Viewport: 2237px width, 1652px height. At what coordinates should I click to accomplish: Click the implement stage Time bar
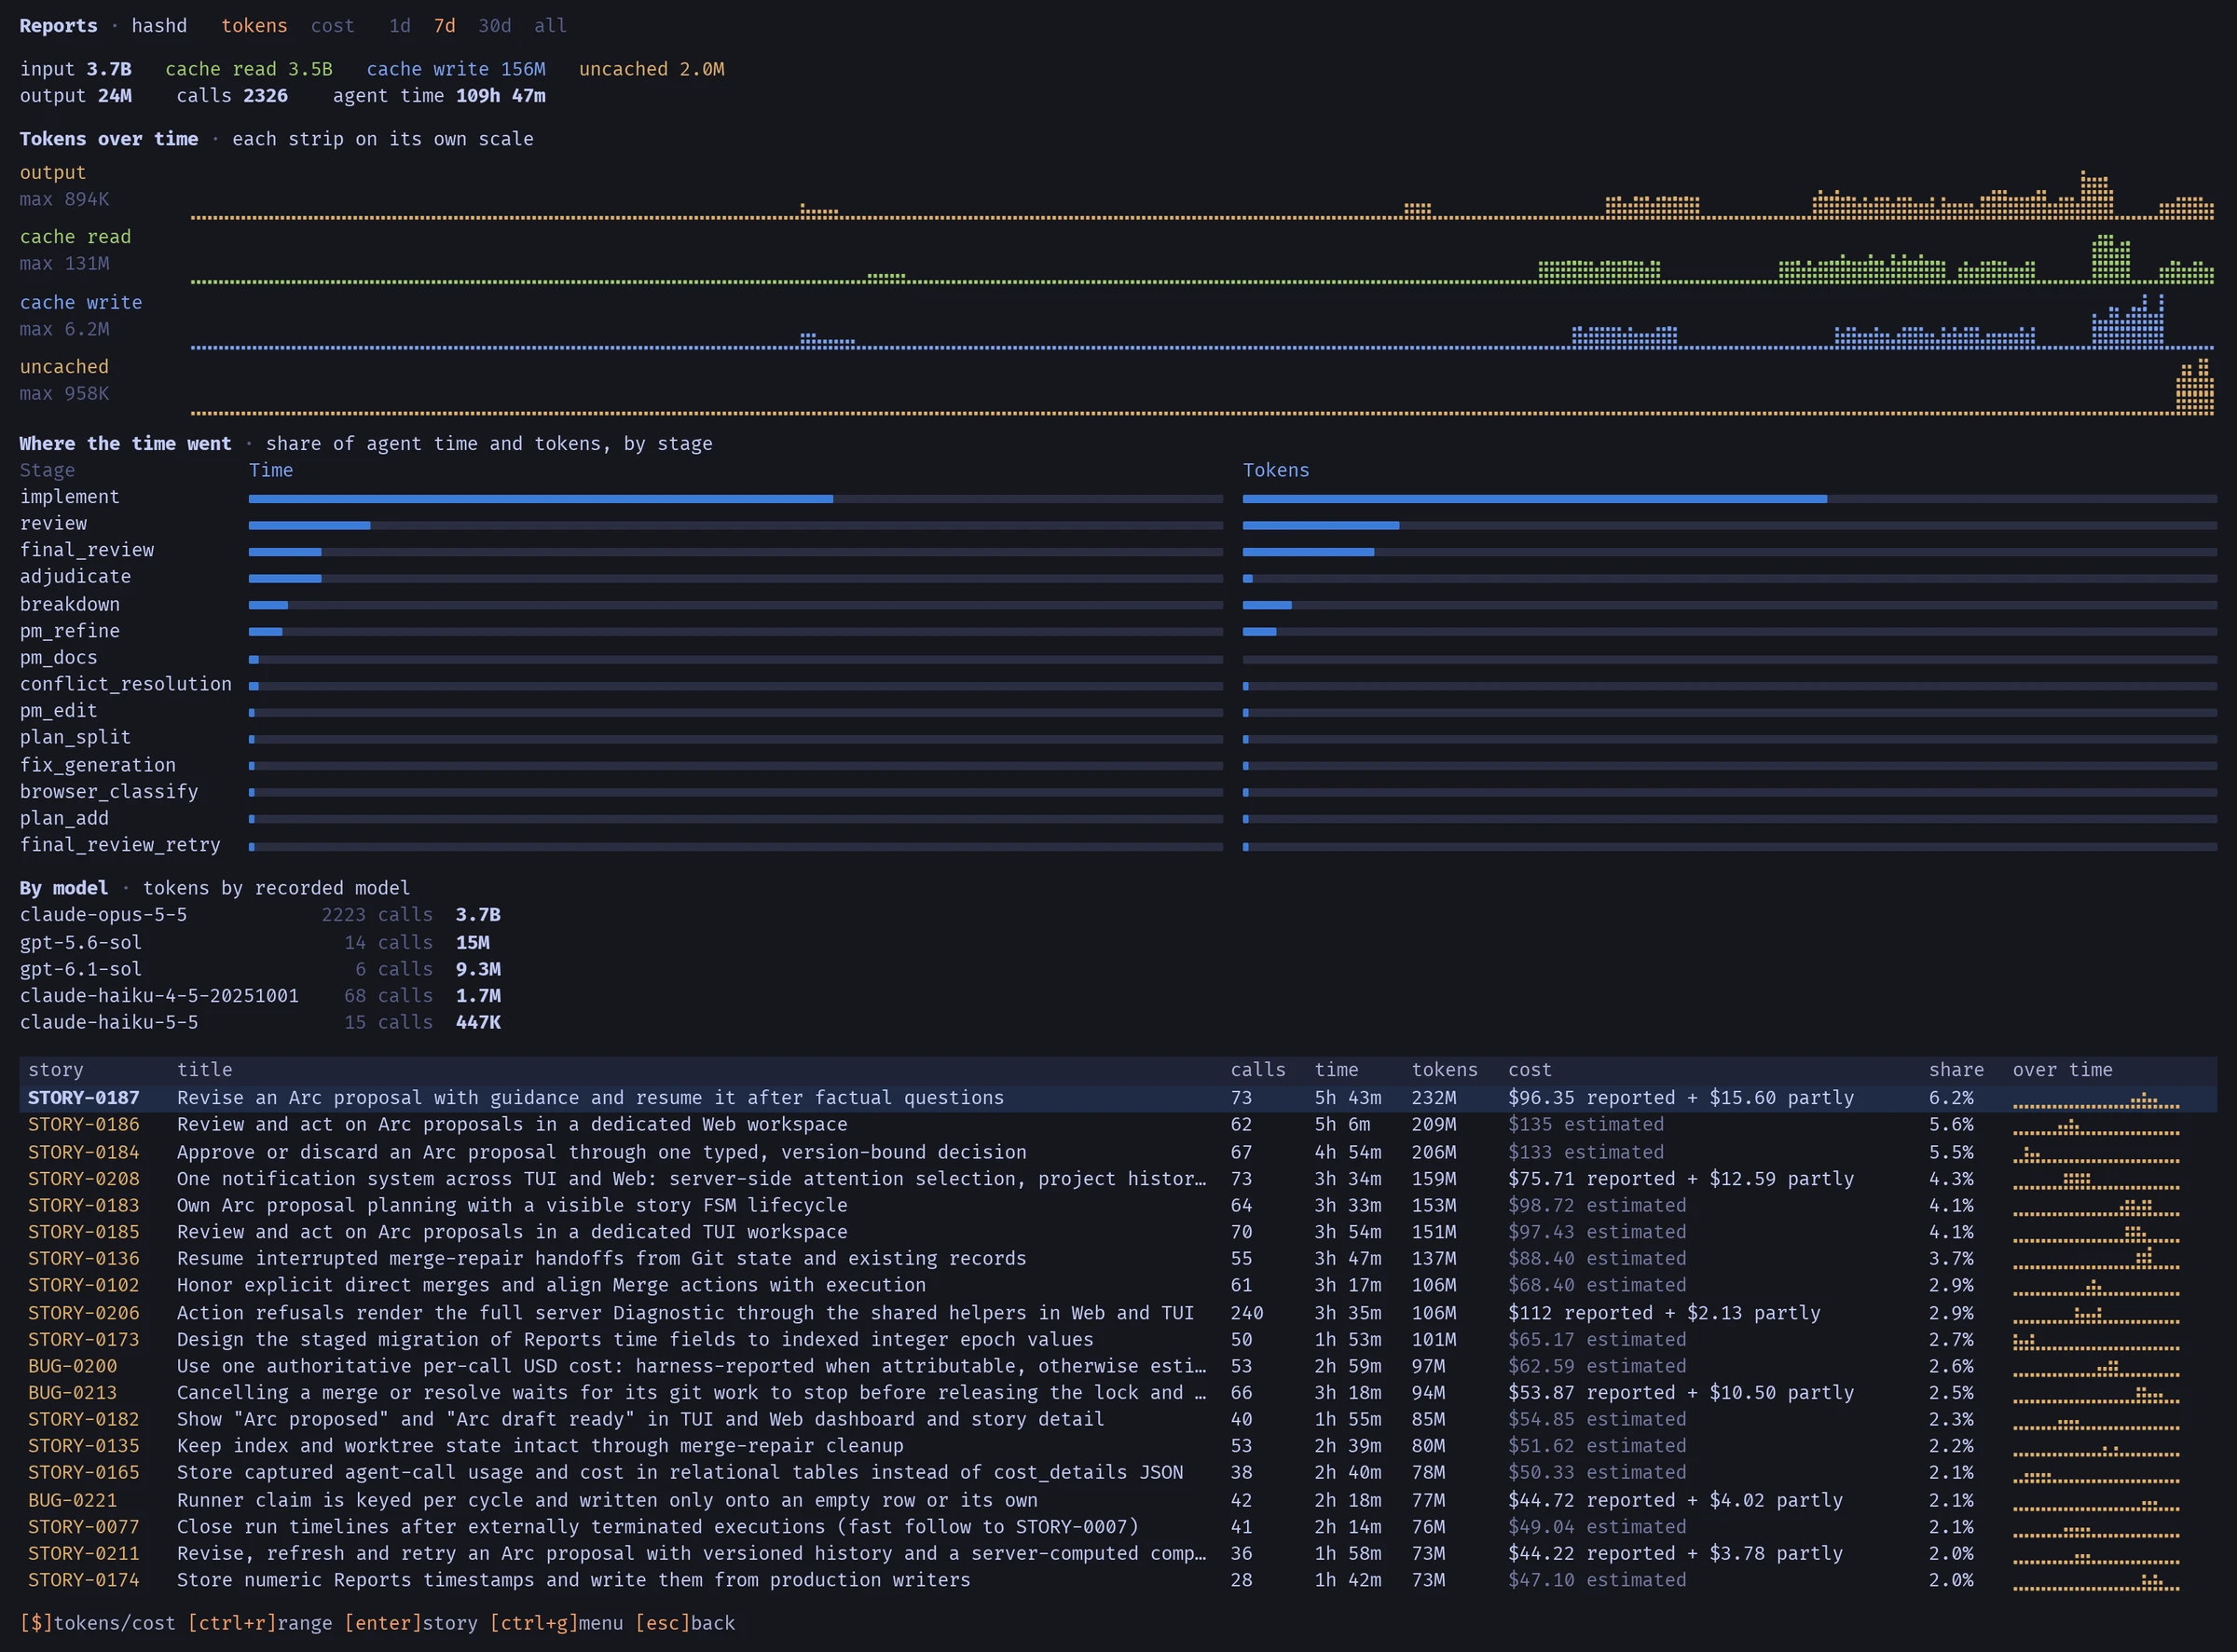[x=735, y=498]
